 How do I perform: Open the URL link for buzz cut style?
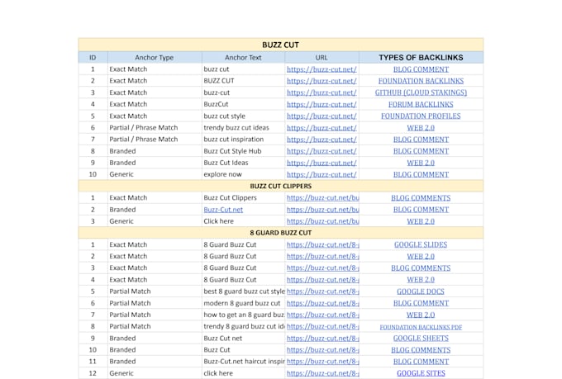click(x=321, y=116)
